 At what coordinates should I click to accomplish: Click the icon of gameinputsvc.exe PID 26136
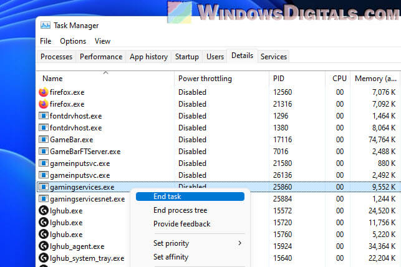tap(44, 175)
